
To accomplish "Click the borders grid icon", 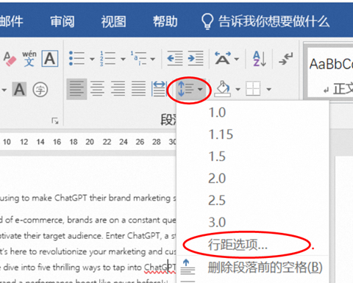I will click(253, 89).
